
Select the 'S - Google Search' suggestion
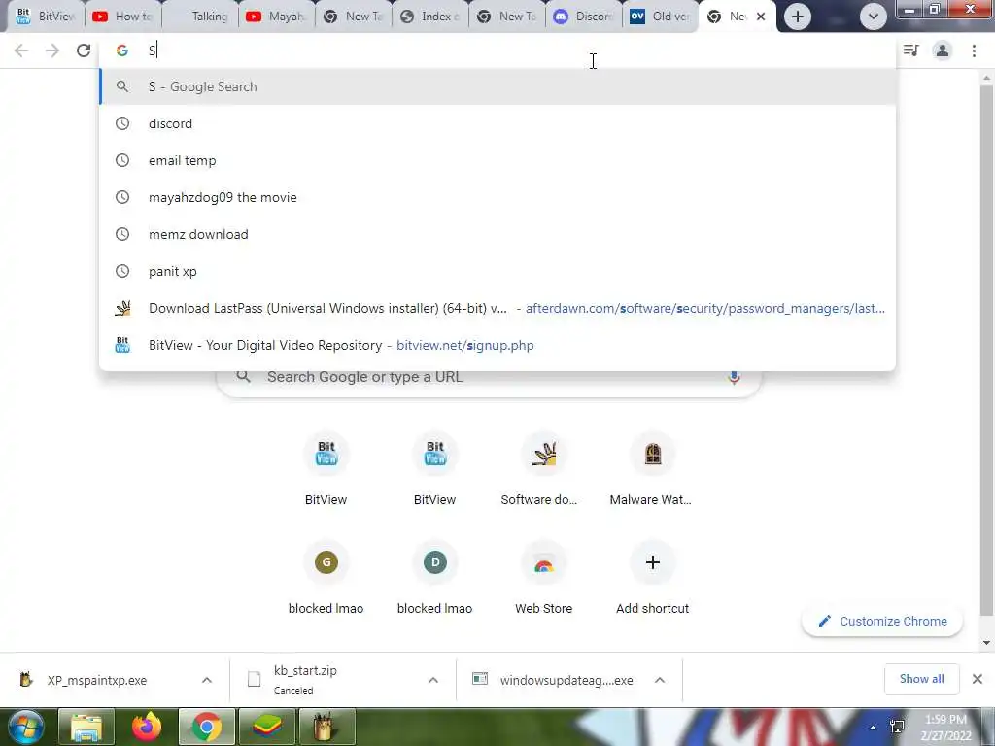tap(497, 86)
